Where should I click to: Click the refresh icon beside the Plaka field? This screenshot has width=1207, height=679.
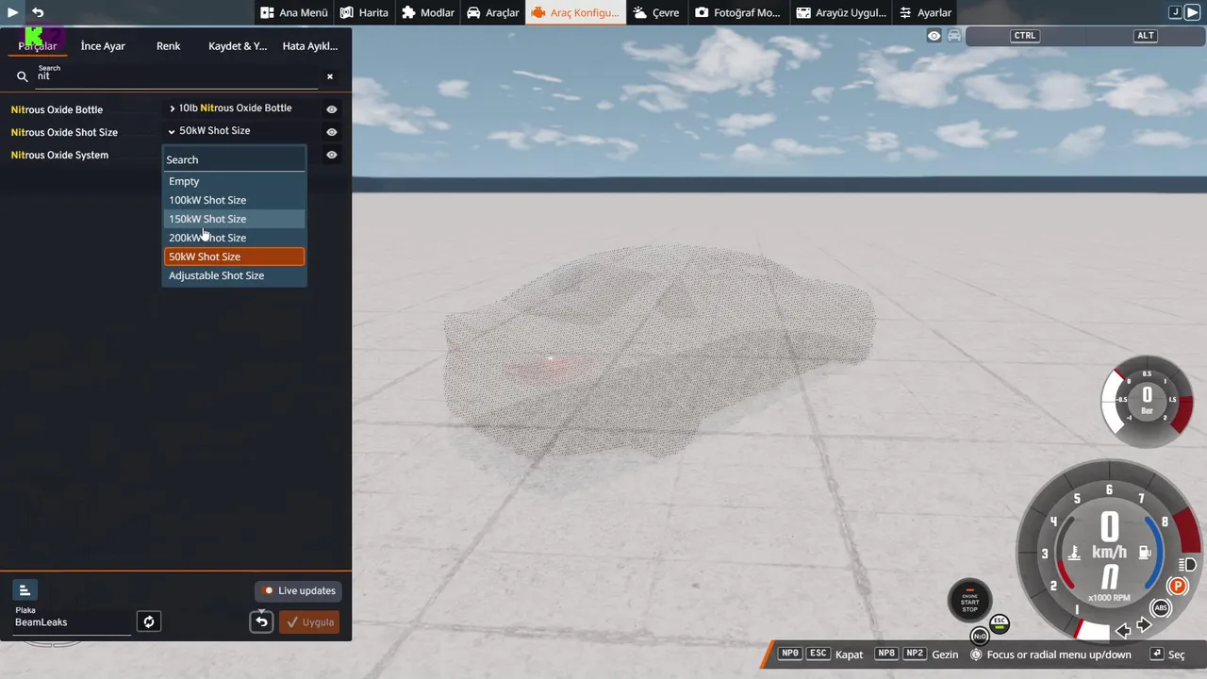pyautogui.click(x=149, y=621)
